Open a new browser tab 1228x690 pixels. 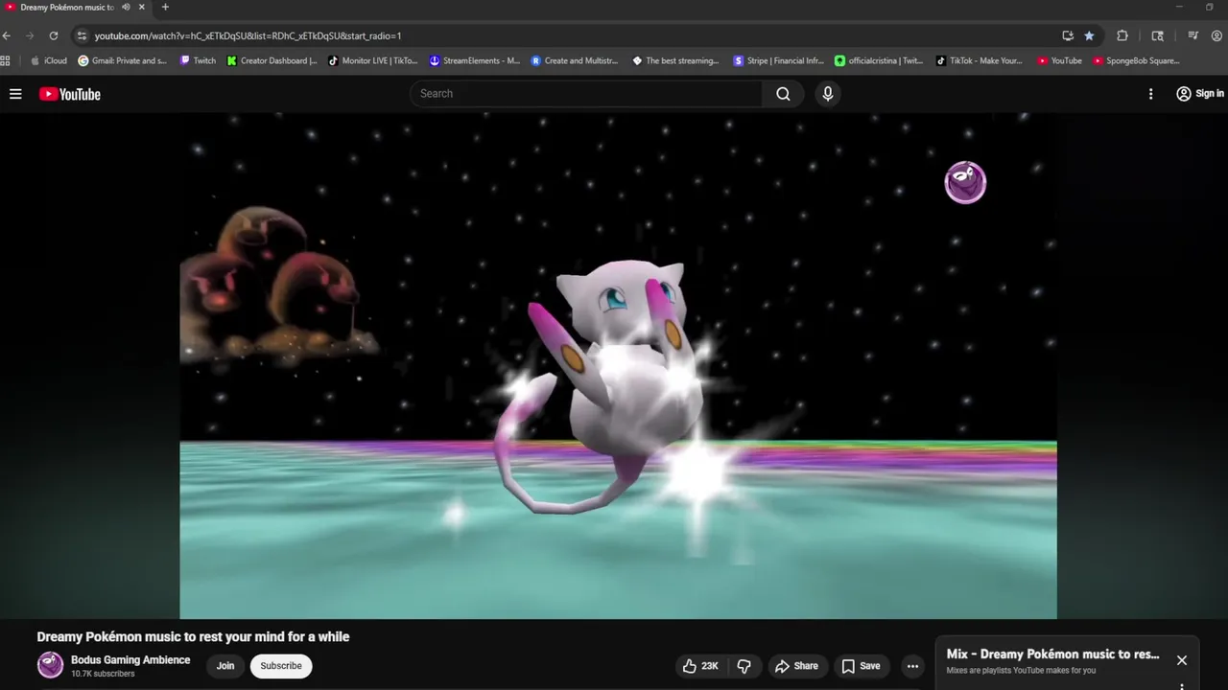[x=165, y=8]
